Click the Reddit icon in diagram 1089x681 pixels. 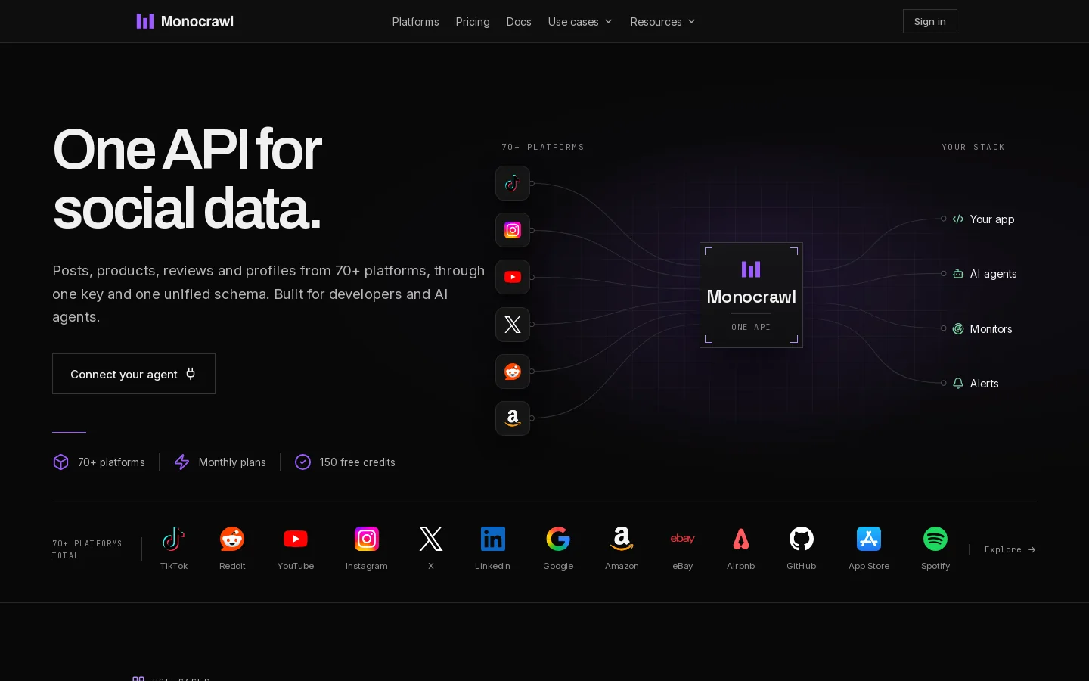point(513,372)
